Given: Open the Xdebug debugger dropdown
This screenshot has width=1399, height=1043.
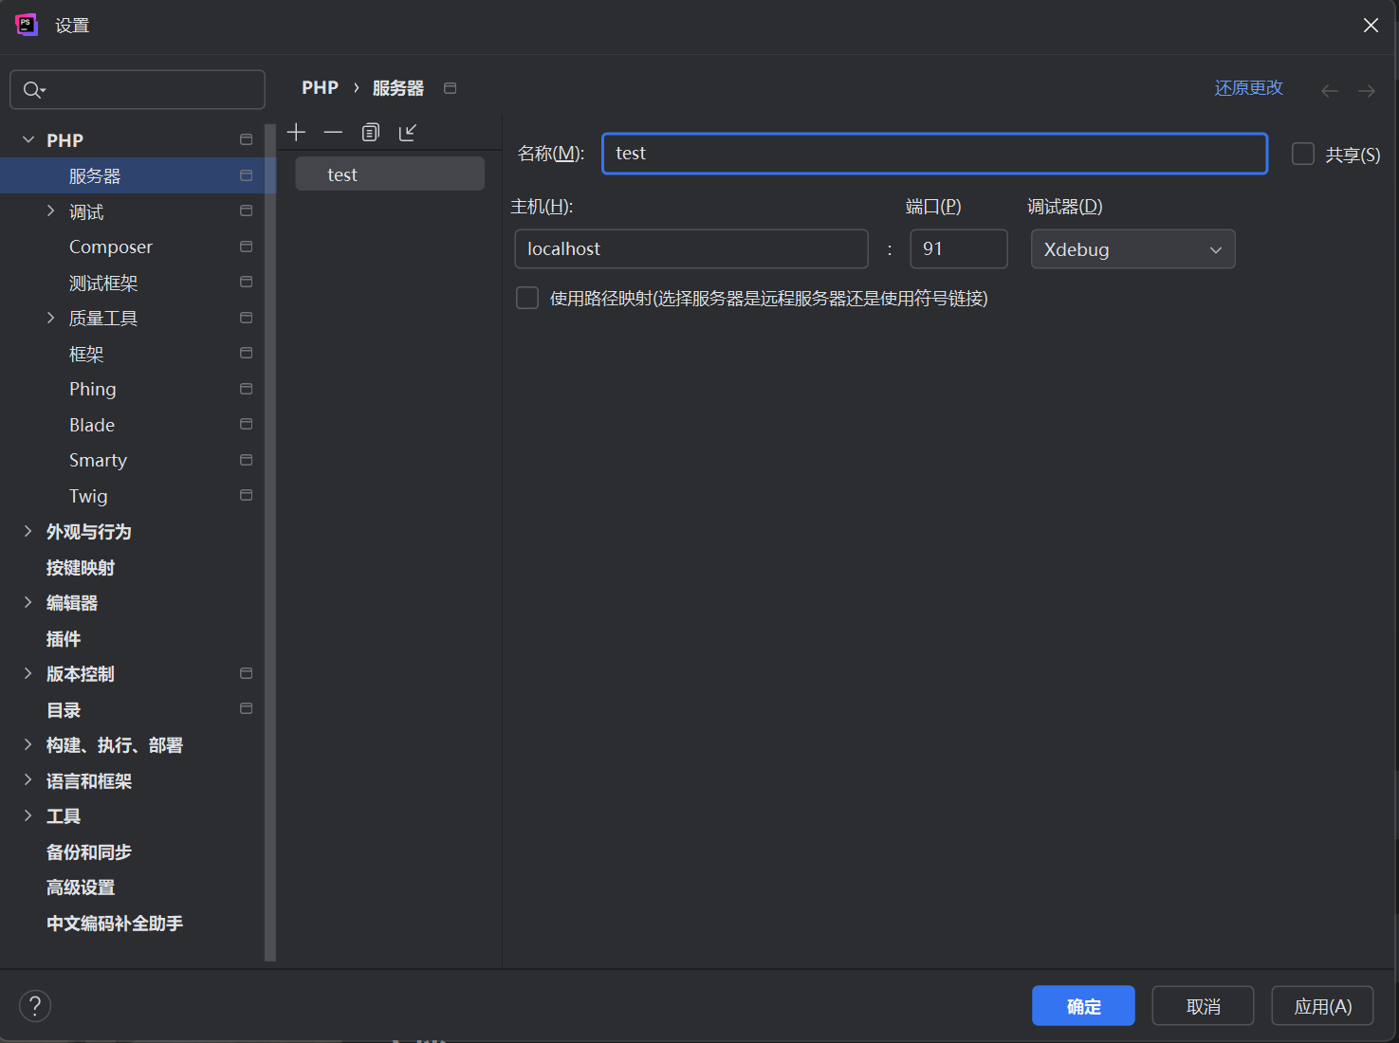Looking at the screenshot, I should tap(1132, 249).
